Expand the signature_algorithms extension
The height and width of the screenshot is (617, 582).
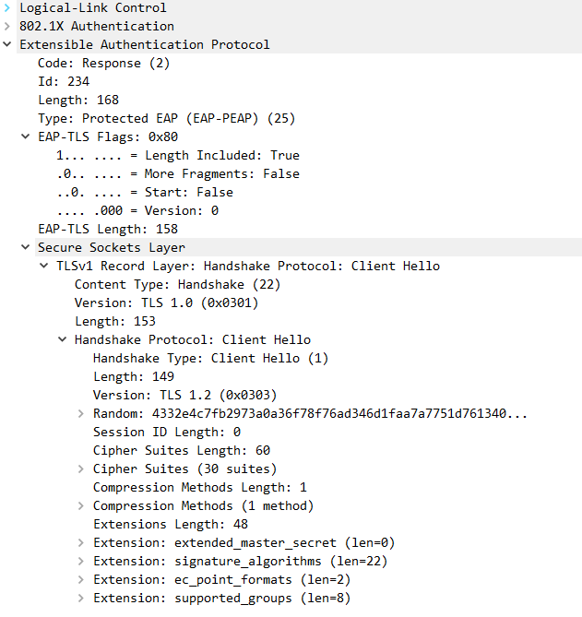click(x=82, y=561)
